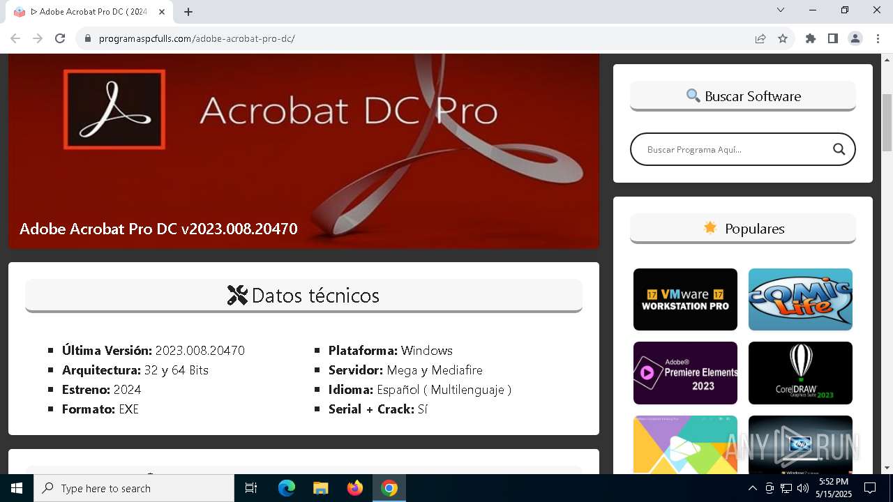Show hidden system tray icons
The image size is (893, 502).
point(753,488)
